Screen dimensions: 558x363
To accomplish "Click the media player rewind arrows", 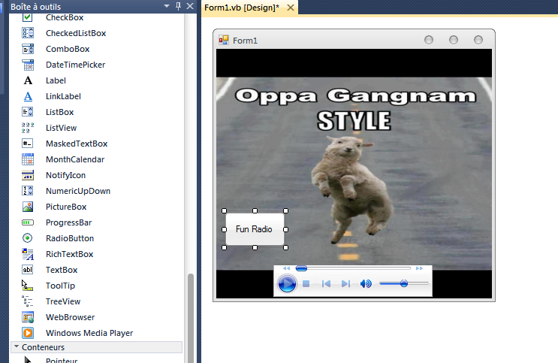I will [286, 268].
